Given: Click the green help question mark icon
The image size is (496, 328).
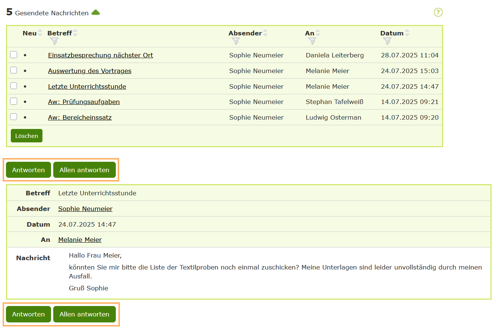Looking at the screenshot, I should click(438, 13).
